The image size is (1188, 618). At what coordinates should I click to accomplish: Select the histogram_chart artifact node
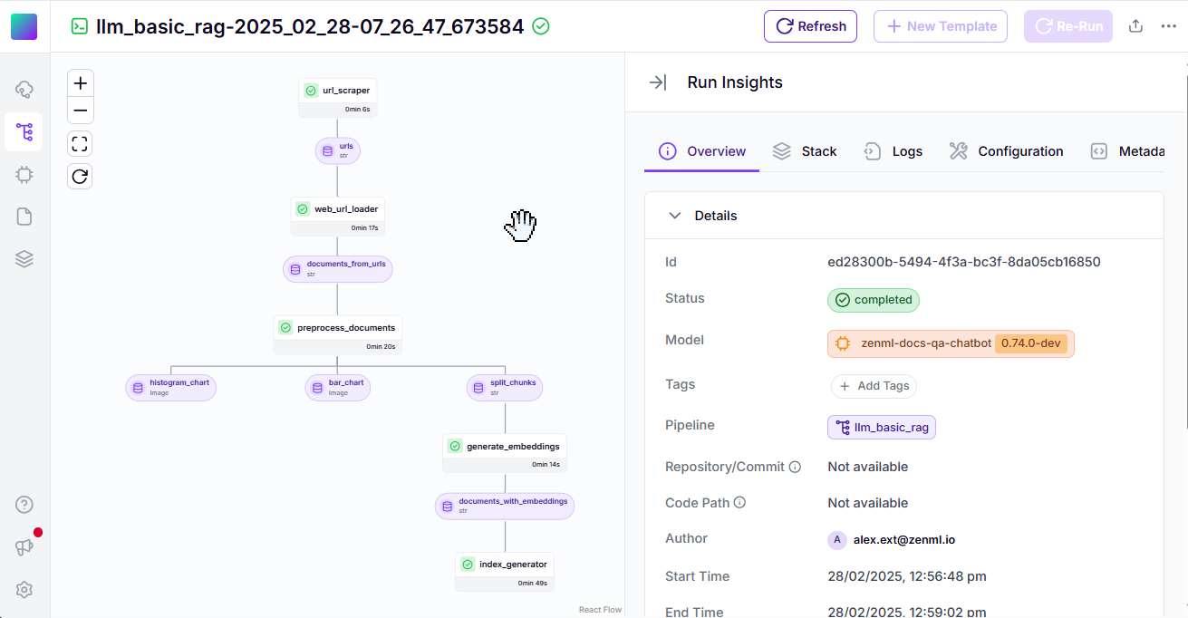click(170, 388)
